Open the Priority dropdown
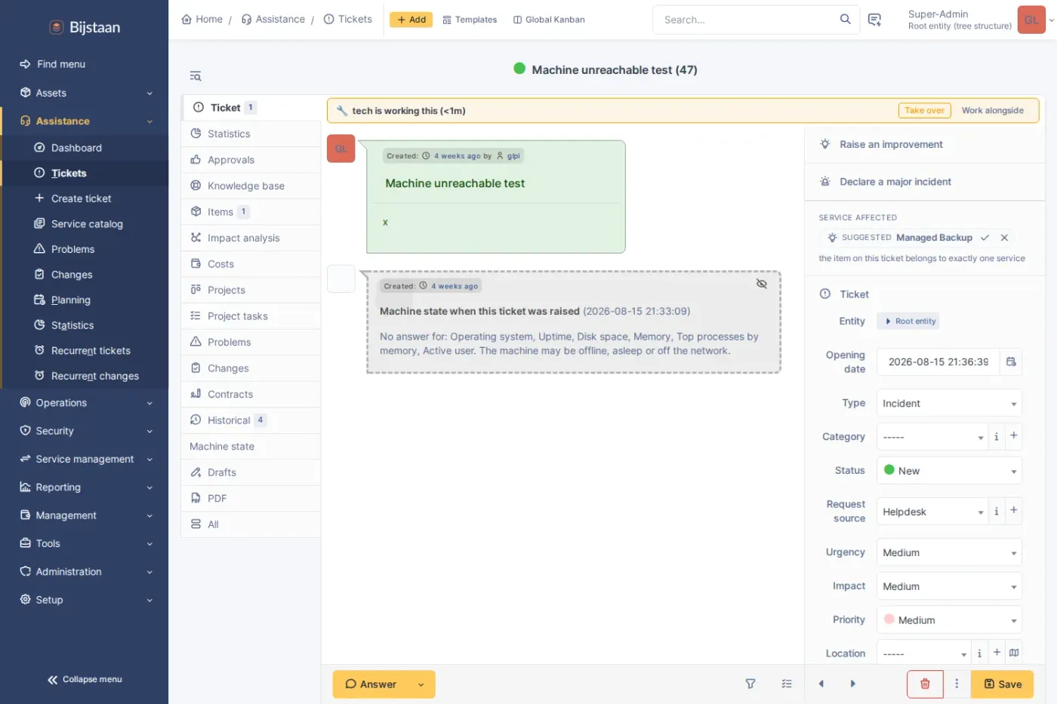 coord(949,620)
